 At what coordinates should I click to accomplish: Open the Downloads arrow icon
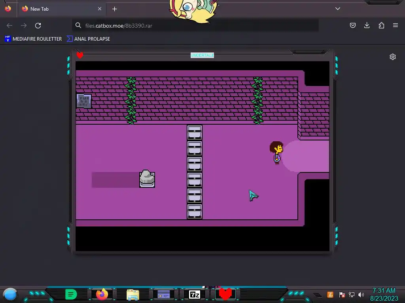(367, 25)
